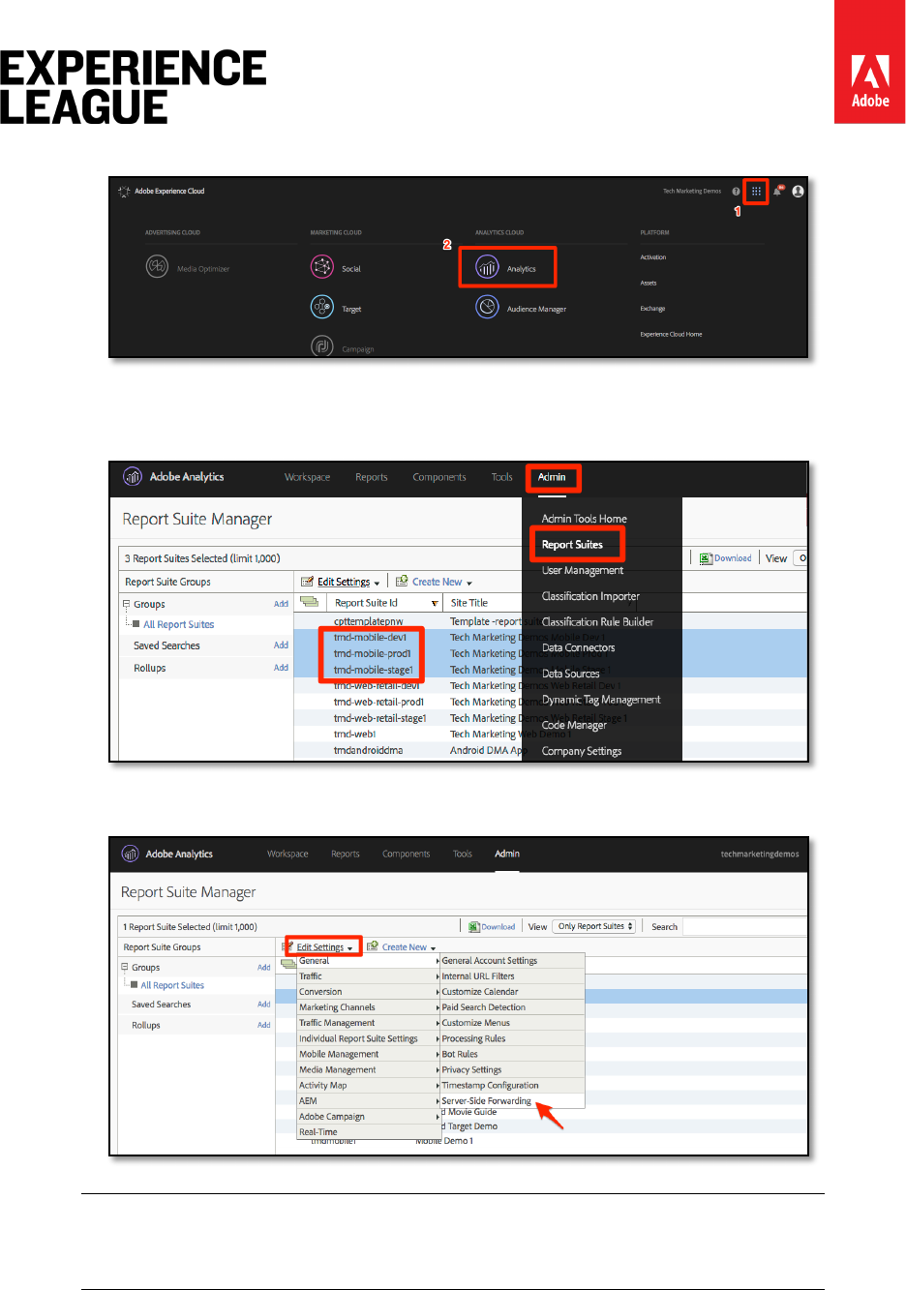Expand Create New dropdown under 1 Report Suite Selected

click(408, 947)
